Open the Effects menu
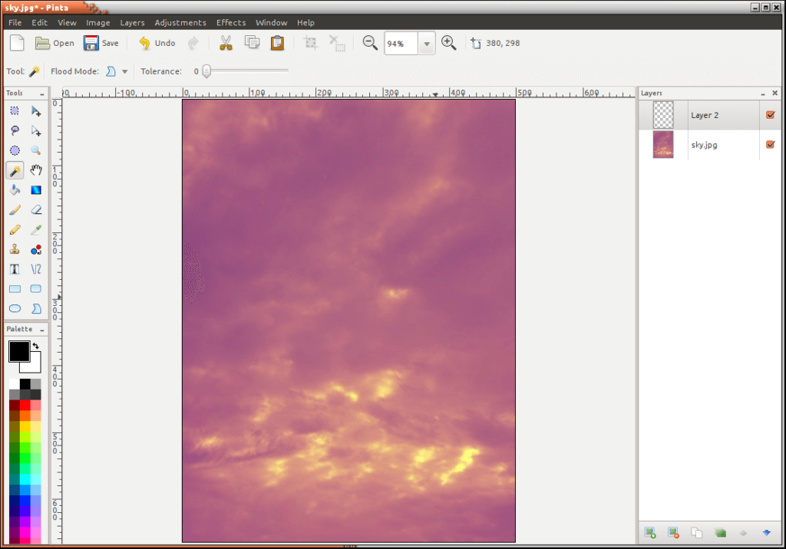The image size is (786, 549). [231, 22]
